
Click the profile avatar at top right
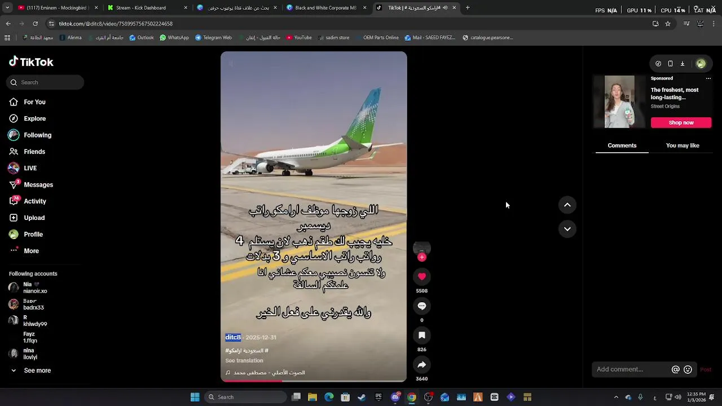(x=701, y=64)
